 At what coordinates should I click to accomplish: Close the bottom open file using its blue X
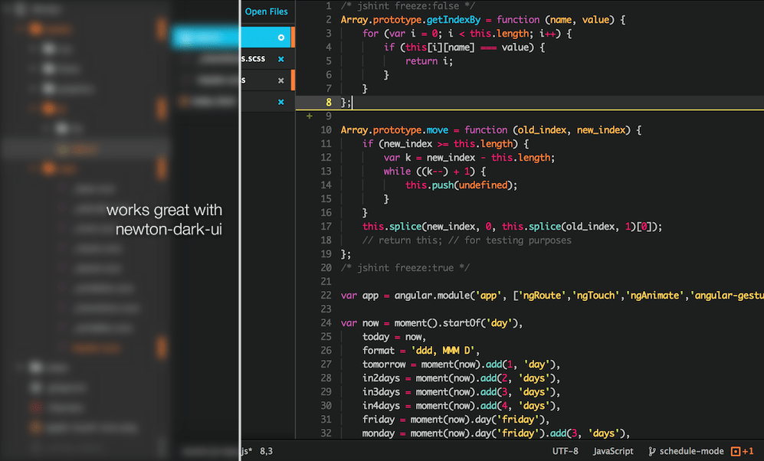pyautogui.click(x=280, y=101)
